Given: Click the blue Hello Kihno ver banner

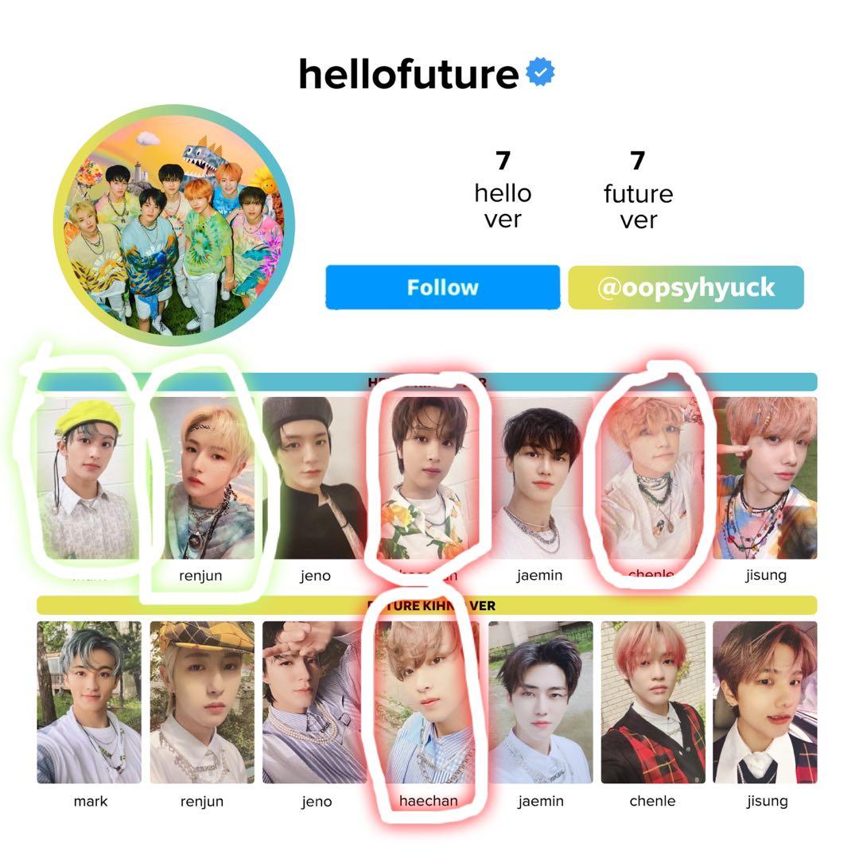Looking at the screenshot, I should pyautogui.click(x=427, y=381).
